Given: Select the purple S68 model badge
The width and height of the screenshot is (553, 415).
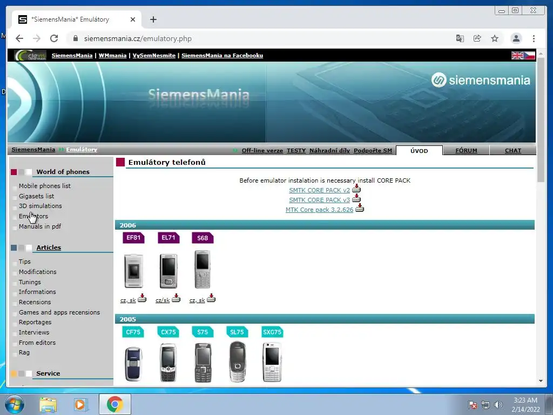Looking at the screenshot, I should tap(203, 238).
